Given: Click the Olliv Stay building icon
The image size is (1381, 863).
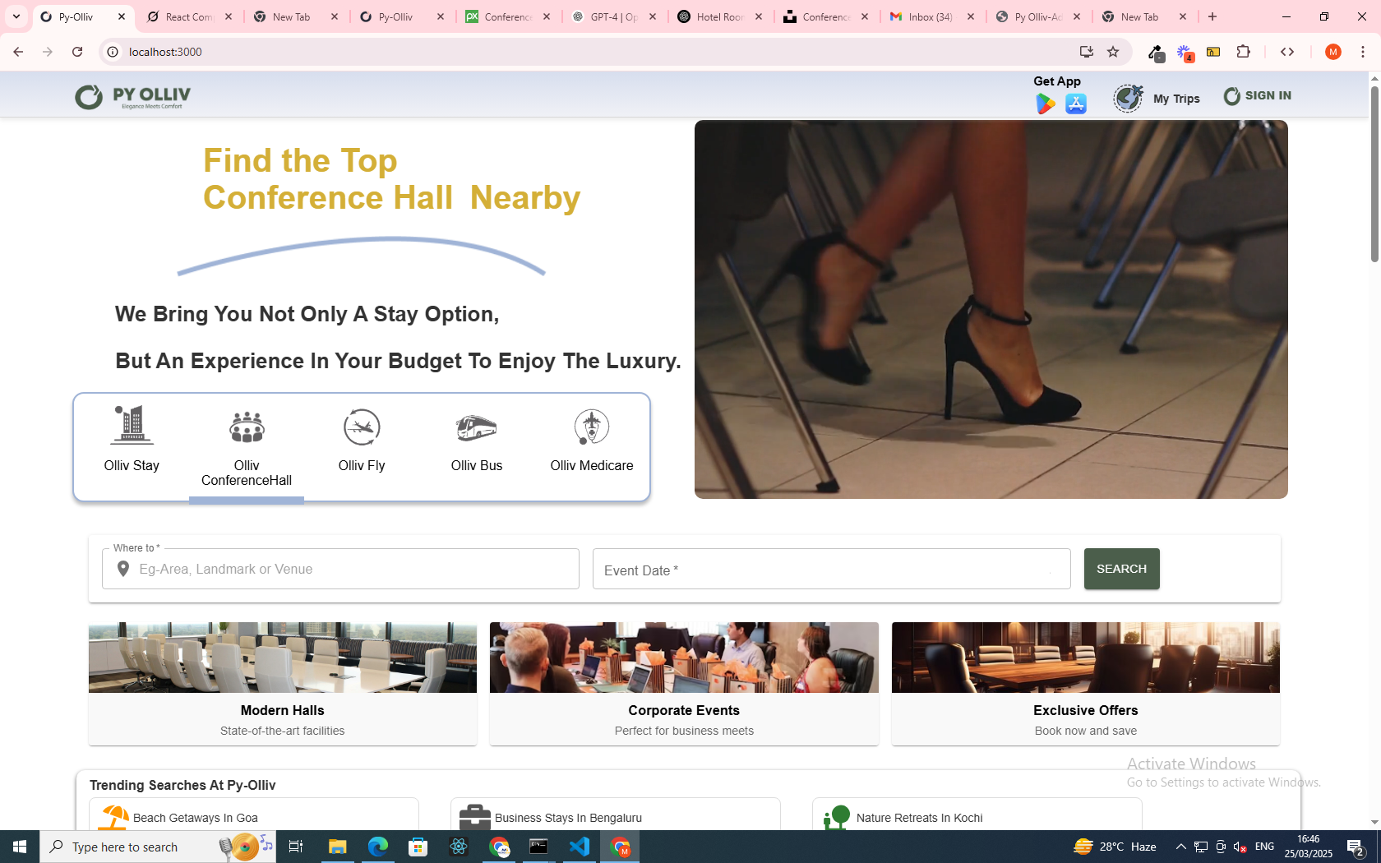Looking at the screenshot, I should [132, 426].
